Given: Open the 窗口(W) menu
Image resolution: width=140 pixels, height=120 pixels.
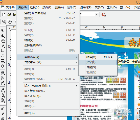Looking at the screenshot, I should [x=125, y=7].
